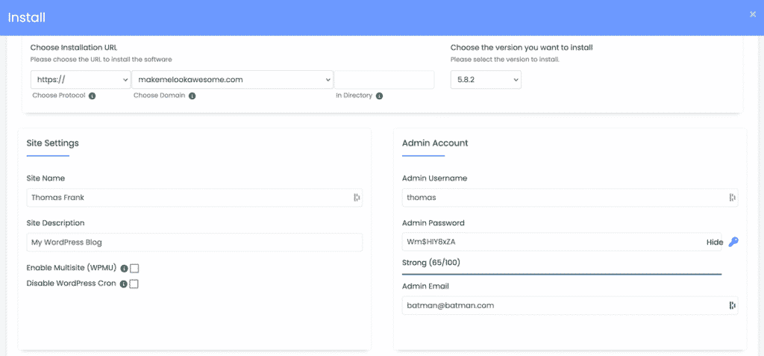Click the info icon next to Disable WordPress Cron
This screenshot has height=356, width=764.
tap(123, 284)
